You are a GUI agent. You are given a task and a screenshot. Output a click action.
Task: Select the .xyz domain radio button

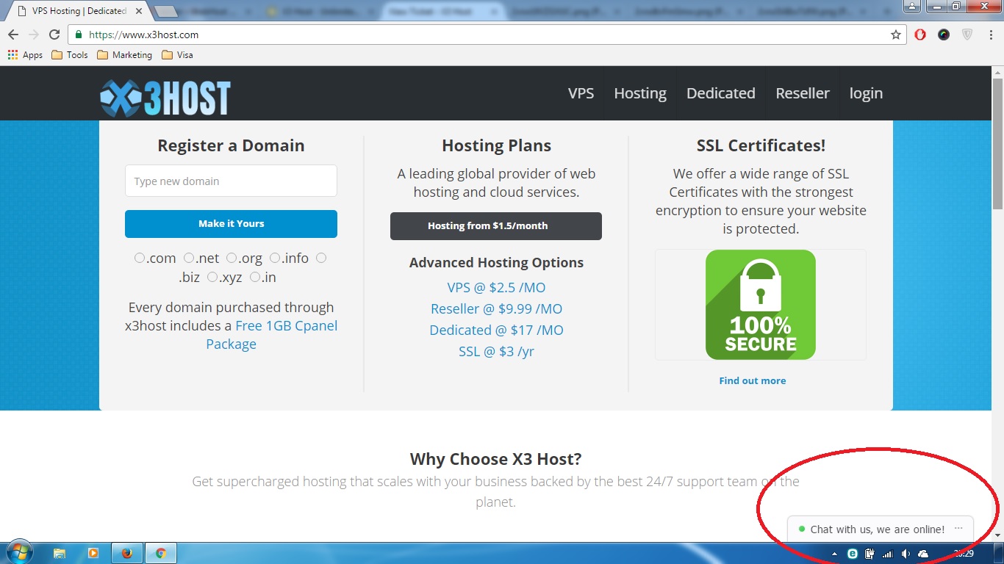pos(212,277)
